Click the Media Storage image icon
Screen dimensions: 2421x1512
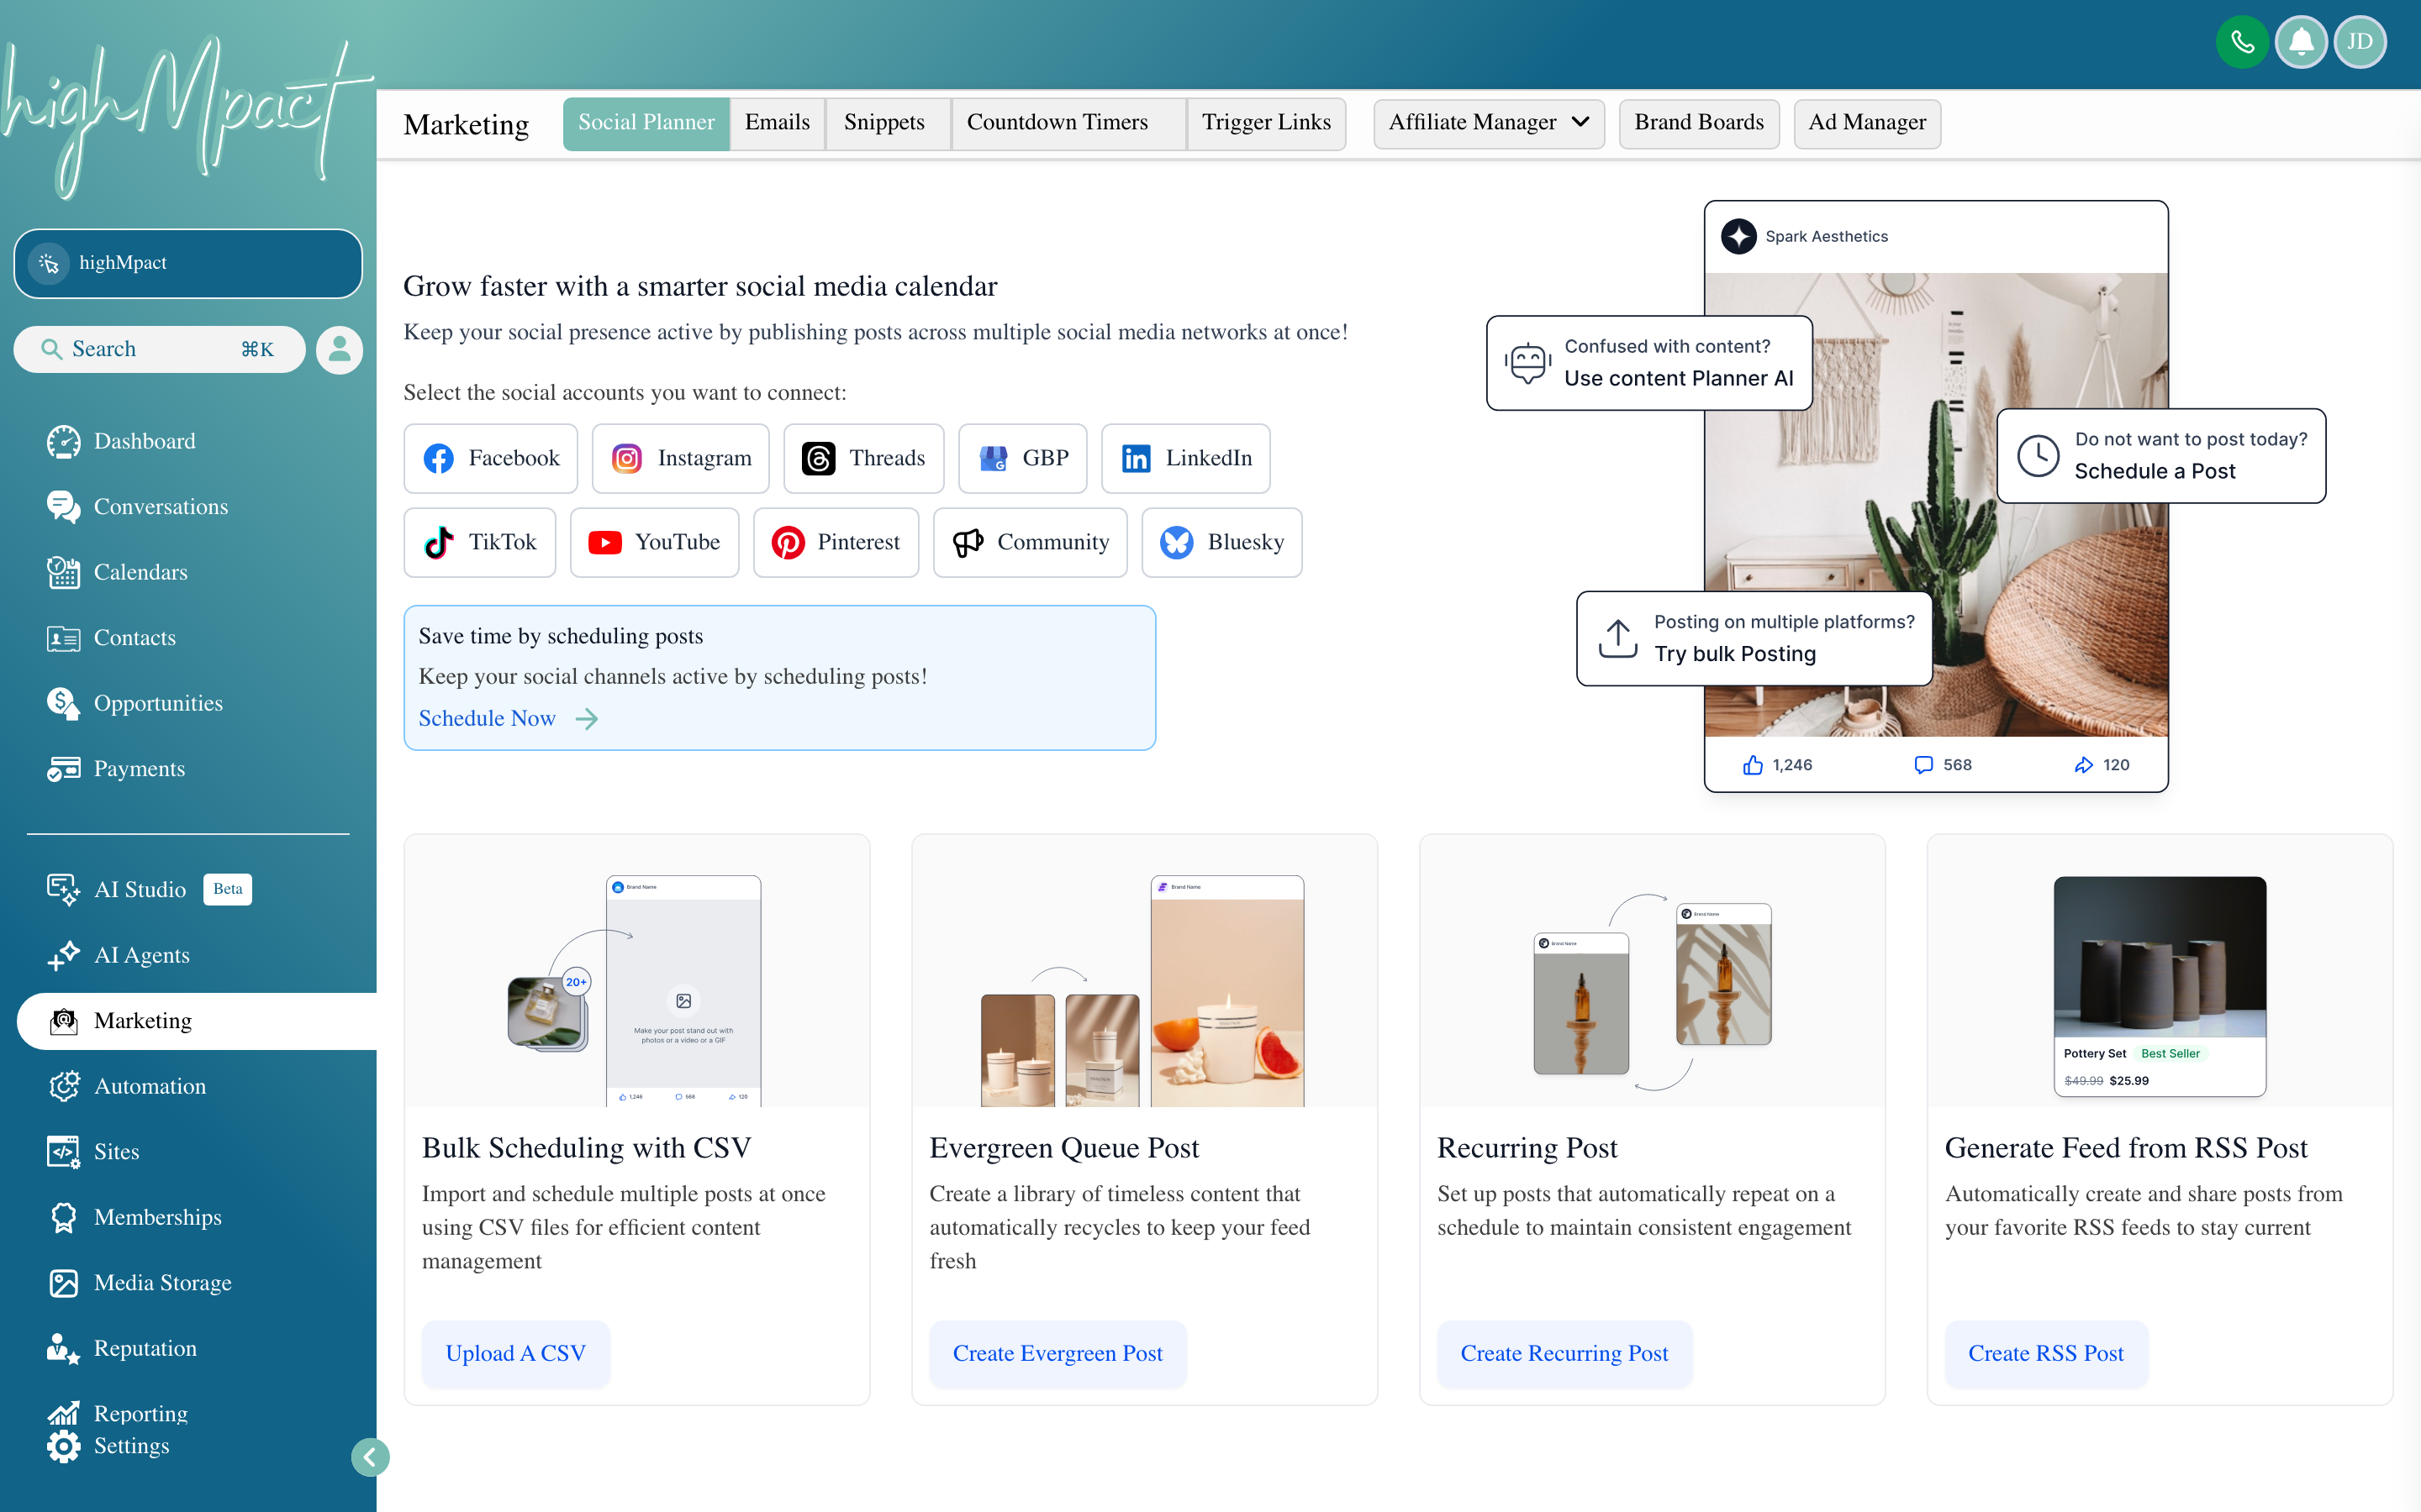pyautogui.click(x=63, y=1283)
